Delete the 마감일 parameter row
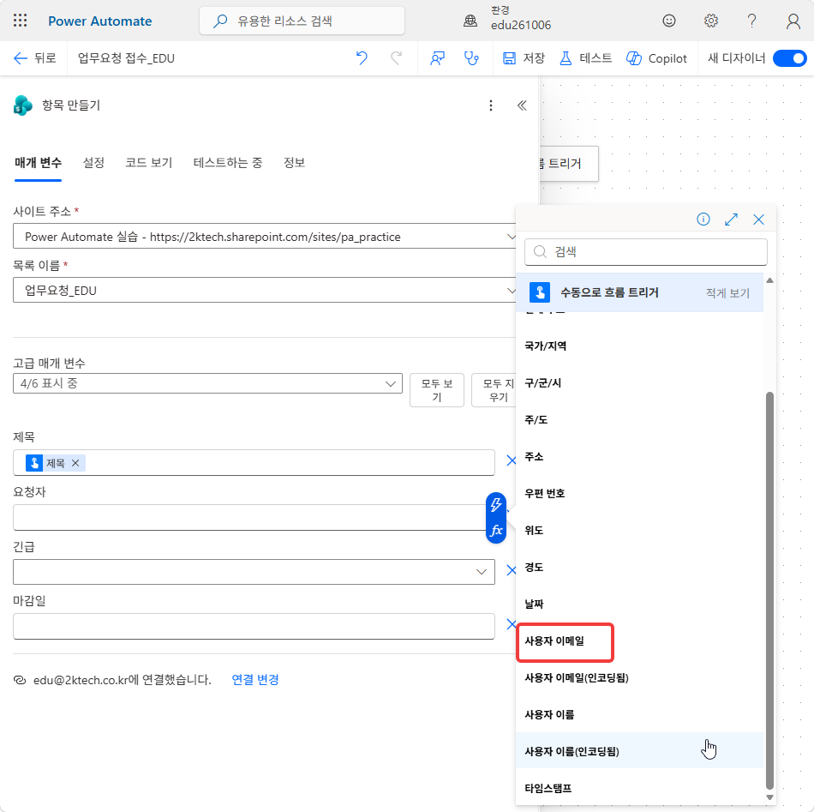This screenshot has height=812, width=814. 511,624
